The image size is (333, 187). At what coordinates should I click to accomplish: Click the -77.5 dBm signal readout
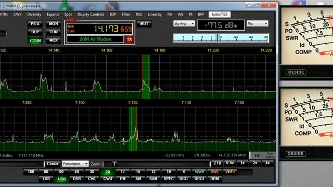tap(221, 25)
